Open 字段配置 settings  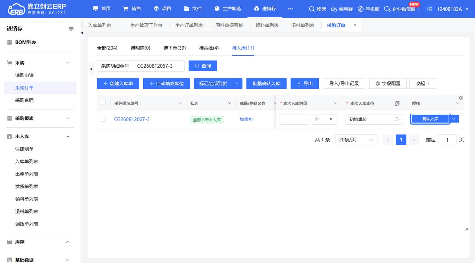(x=388, y=84)
